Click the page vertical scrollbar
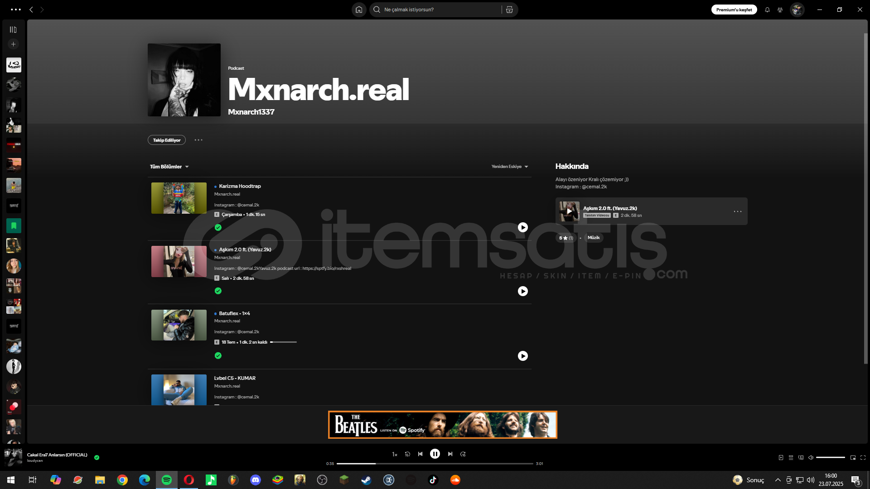870x489 pixels. [865, 198]
